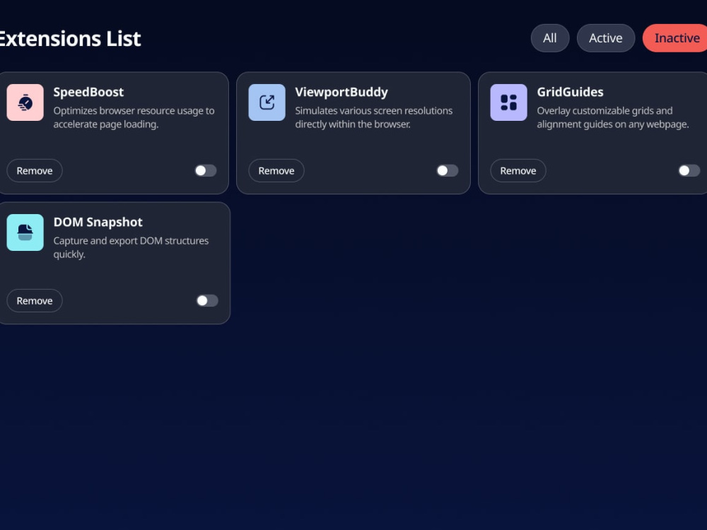Click the GridGuides title text
This screenshot has height=530, width=707.
tap(570, 92)
